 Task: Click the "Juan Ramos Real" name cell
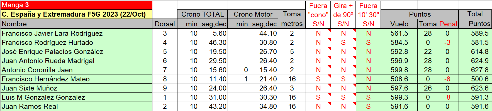76,107
